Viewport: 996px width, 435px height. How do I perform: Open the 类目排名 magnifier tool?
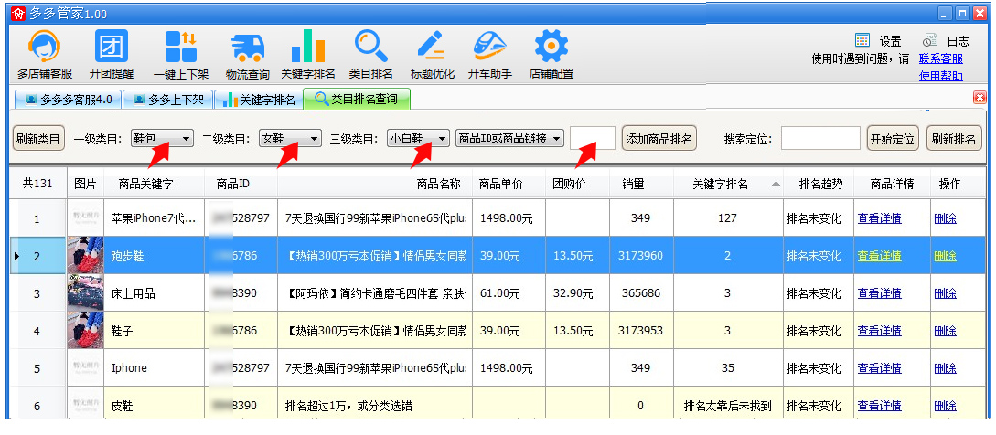(371, 55)
